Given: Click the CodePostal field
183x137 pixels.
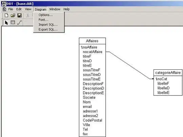Looking at the screenshot, I should pyautogui.click(x=93, y=120).
